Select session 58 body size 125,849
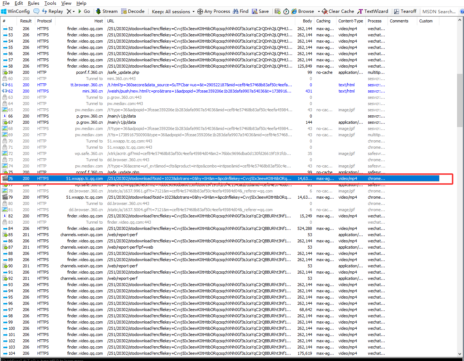Screen dimensions: 464x361 click(305, 66)
